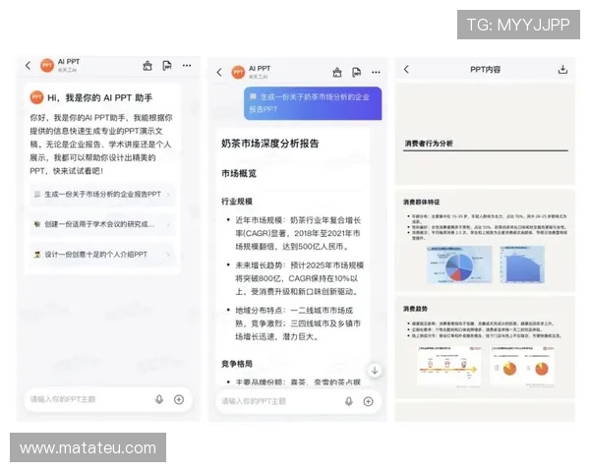
Task: Open the shop bag icon on left screen
Action: click(147, 66)
